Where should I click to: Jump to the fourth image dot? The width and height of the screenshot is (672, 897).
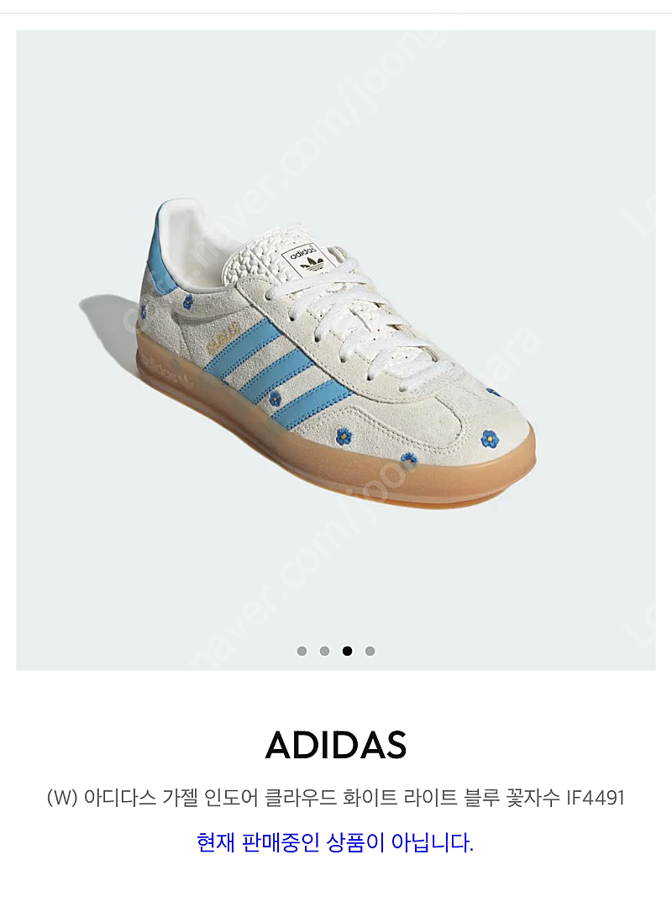[370, 651]
